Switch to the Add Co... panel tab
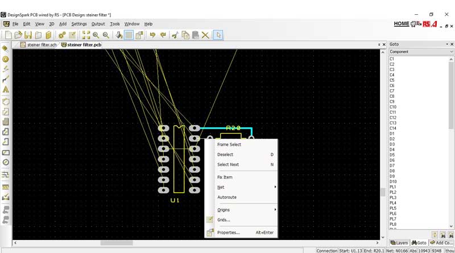The height and width of the screenshot is (253, 455). click(441, 243)
